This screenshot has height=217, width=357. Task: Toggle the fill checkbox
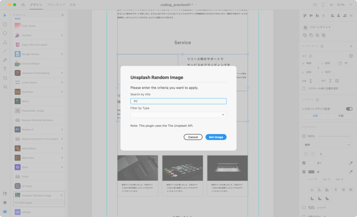pos(304,163)
